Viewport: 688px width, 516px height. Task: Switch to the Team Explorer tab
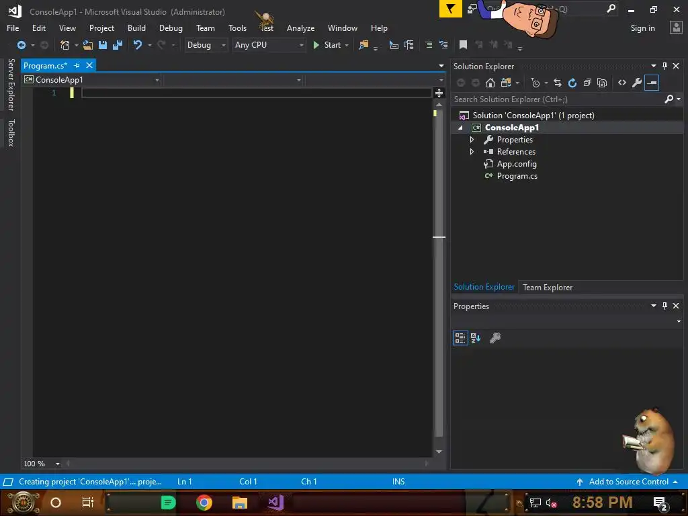coord(548,288)
